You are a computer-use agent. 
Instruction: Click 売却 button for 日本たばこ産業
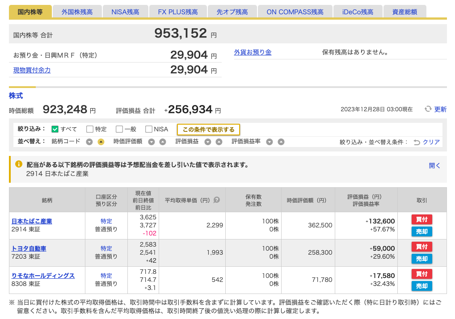tap(421, 231)
